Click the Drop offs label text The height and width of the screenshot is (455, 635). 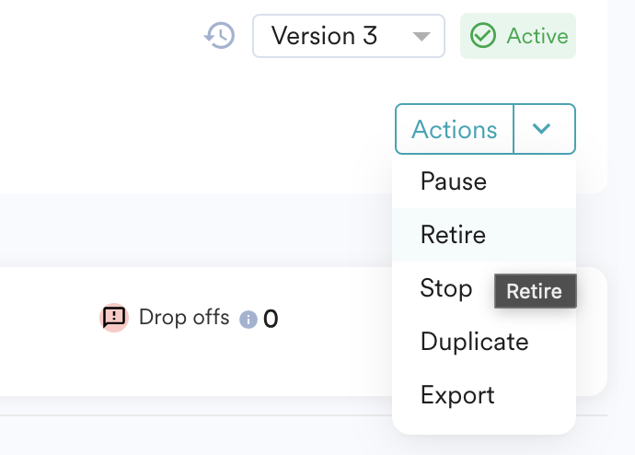tap(184, 318)
